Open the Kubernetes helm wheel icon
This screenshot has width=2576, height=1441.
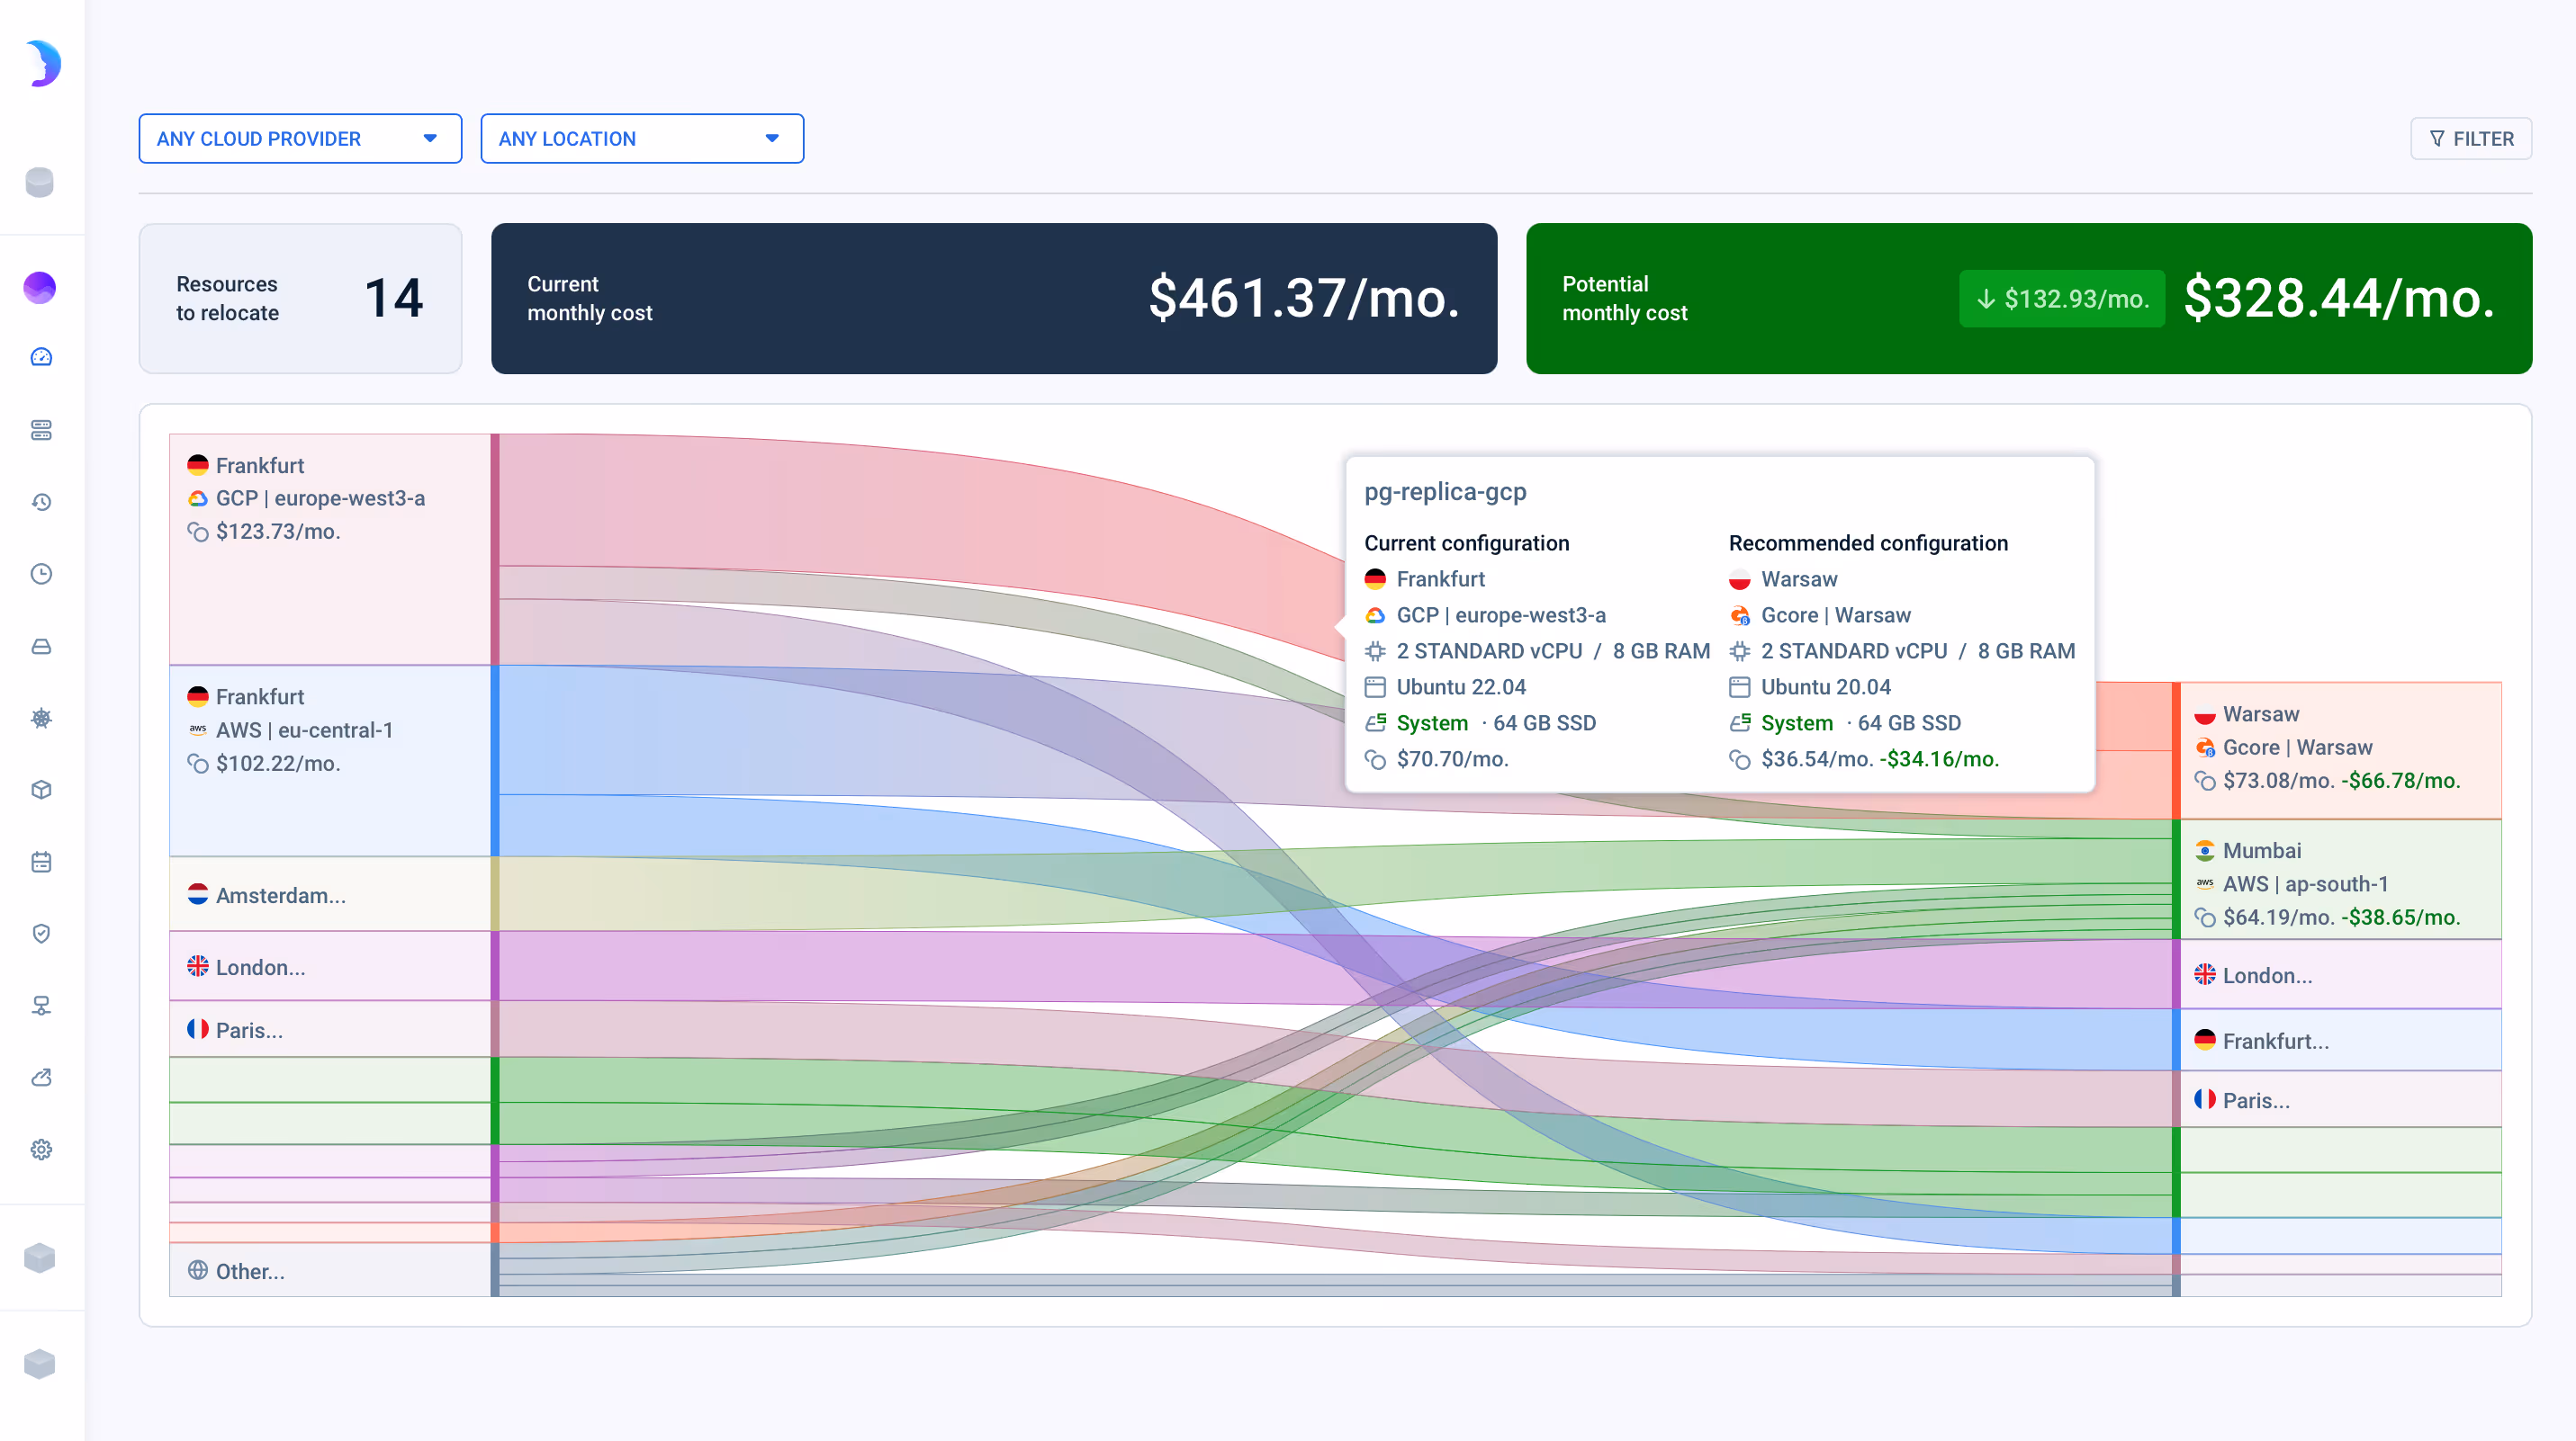(41, 718)
